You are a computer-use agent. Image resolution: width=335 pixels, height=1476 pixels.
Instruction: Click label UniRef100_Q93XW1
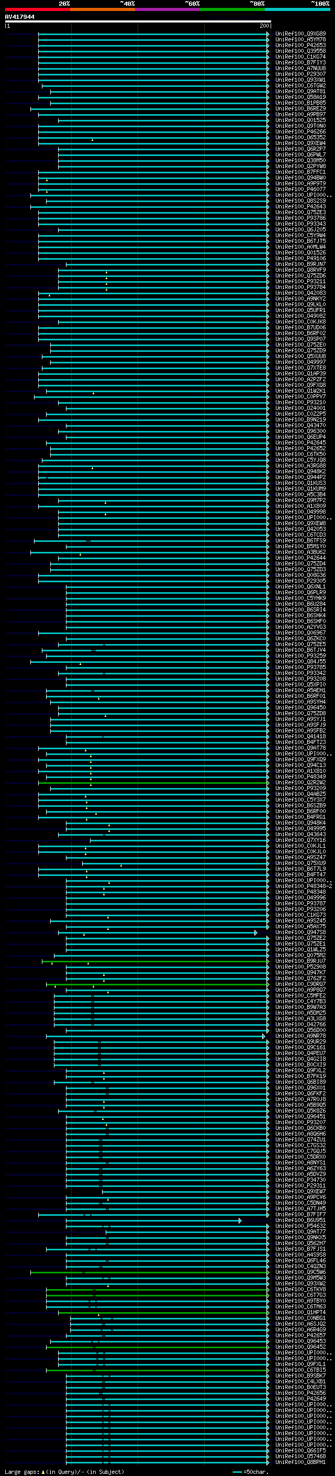pyautogui.click(x=300, y=80)
